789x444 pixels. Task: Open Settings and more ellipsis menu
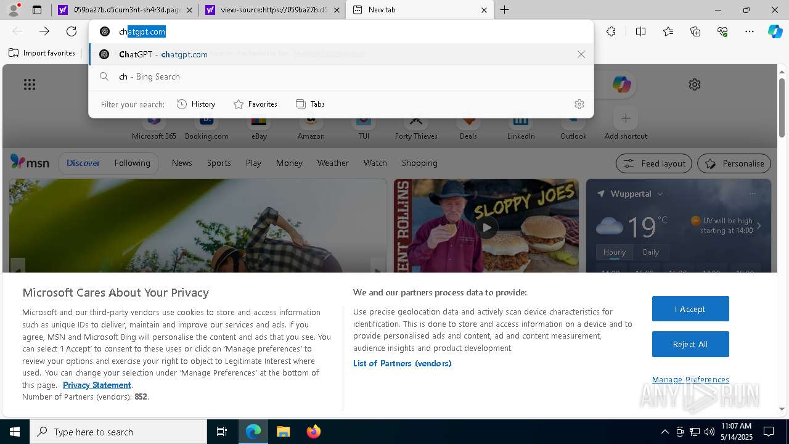point(750,31)
